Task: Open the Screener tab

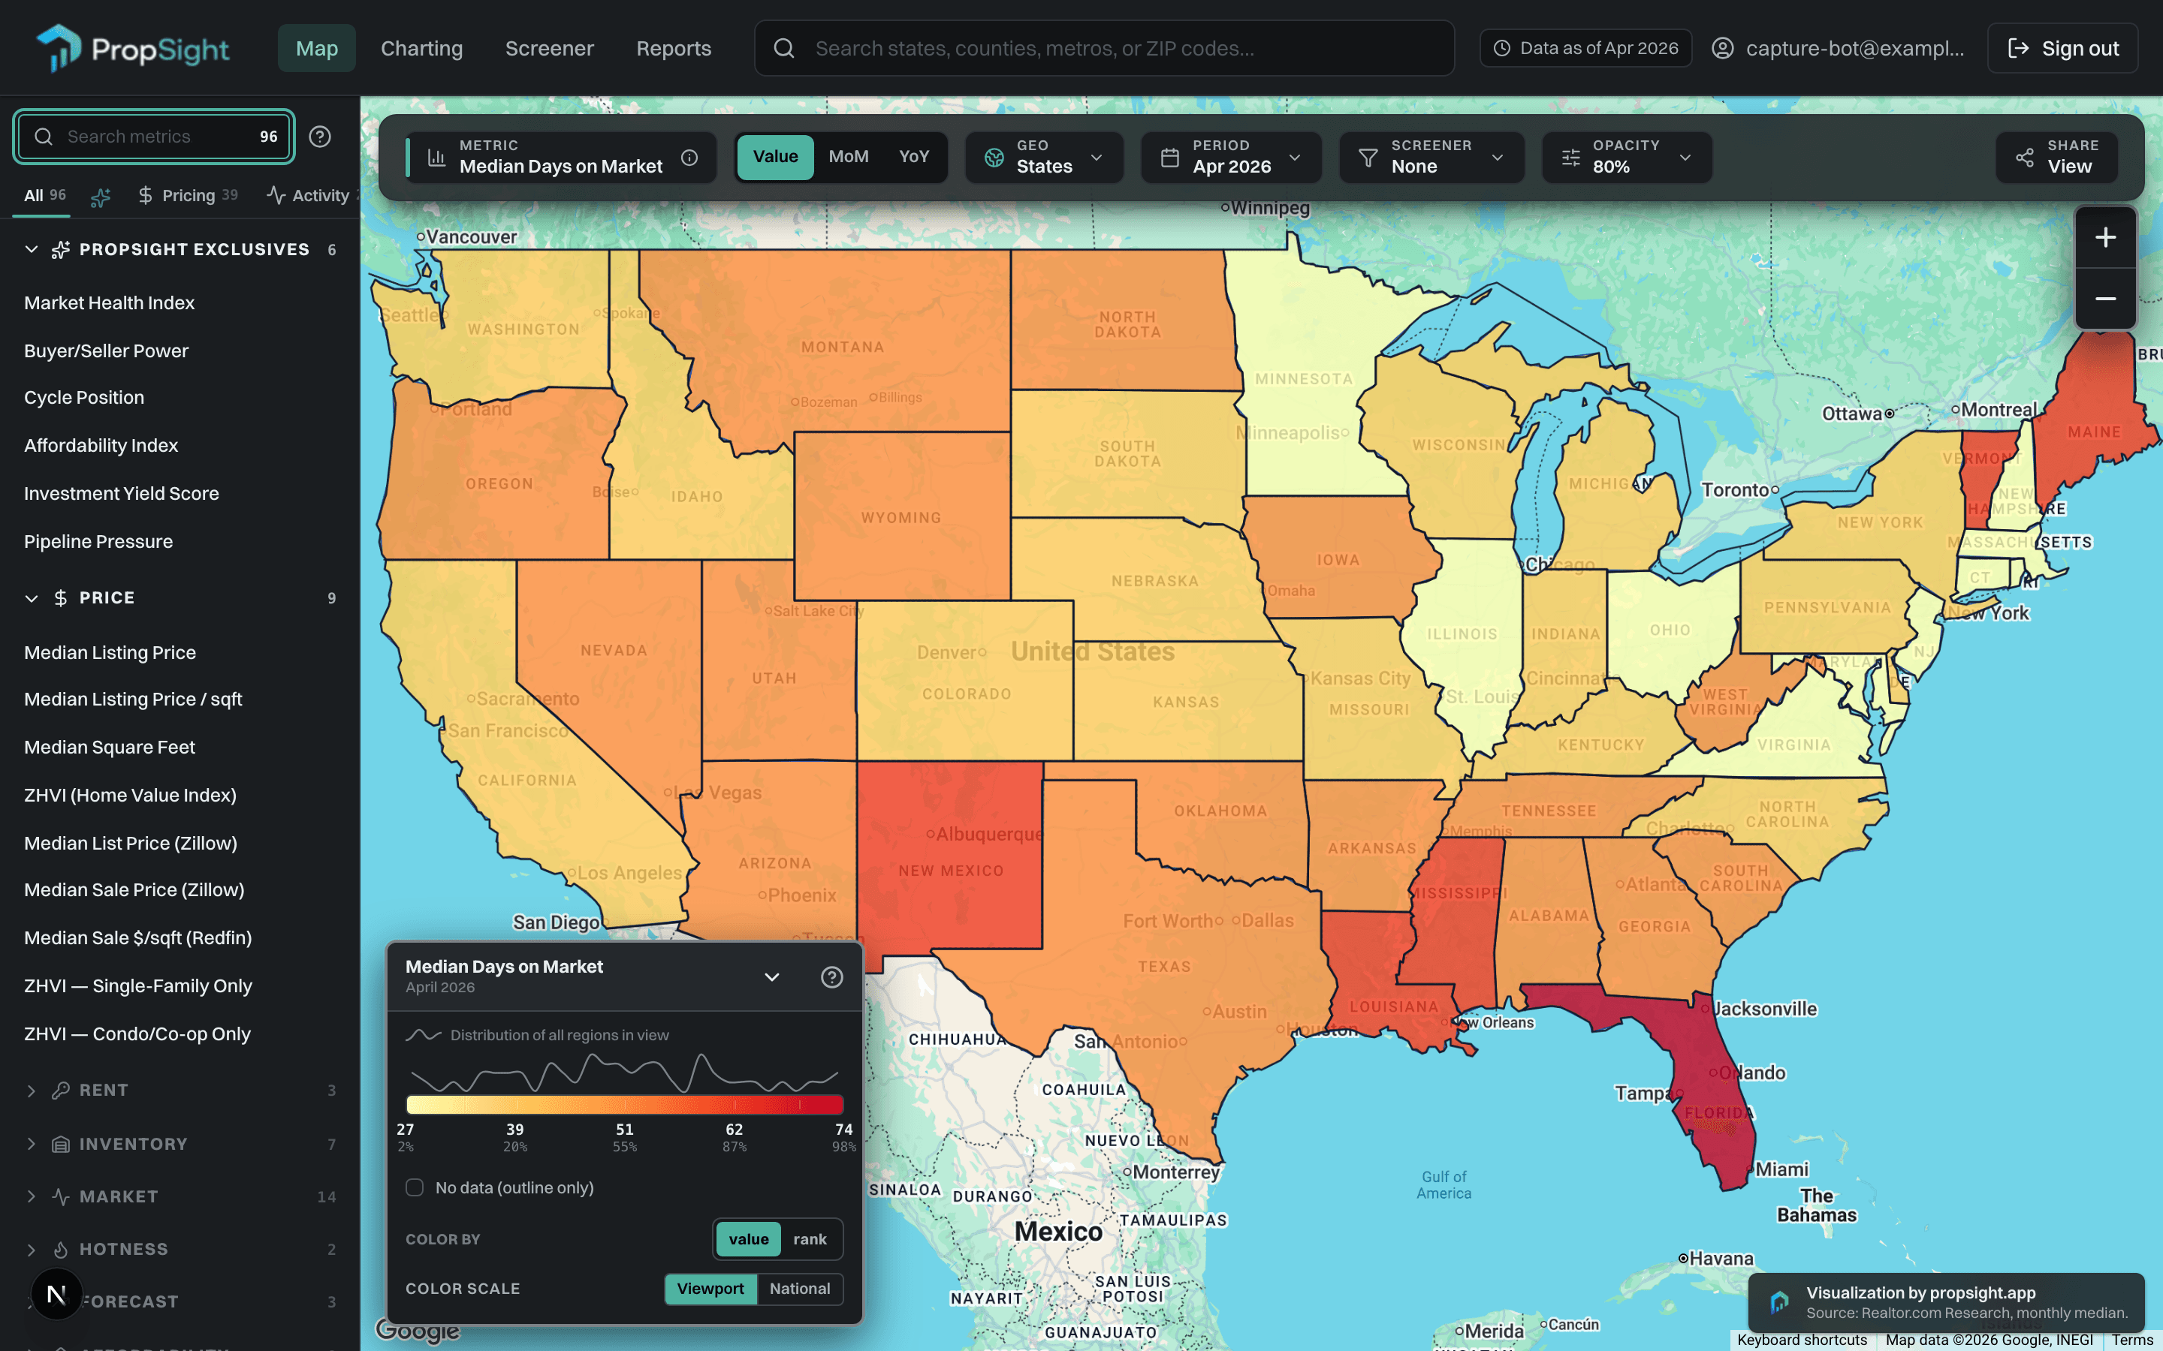Action: coord(550,48)
